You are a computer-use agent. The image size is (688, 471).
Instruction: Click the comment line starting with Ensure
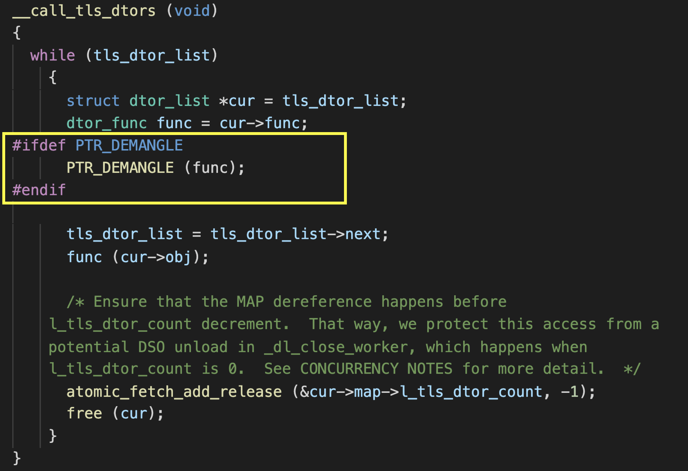pyautogui.click(x=287, y=302)
